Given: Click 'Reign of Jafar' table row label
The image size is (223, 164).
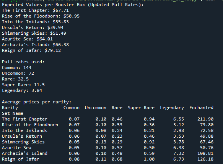Looking at the screenshot, I should (21, 159).
